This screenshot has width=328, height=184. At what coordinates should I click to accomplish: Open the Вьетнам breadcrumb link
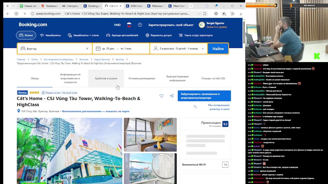click(x=84, y=60)
